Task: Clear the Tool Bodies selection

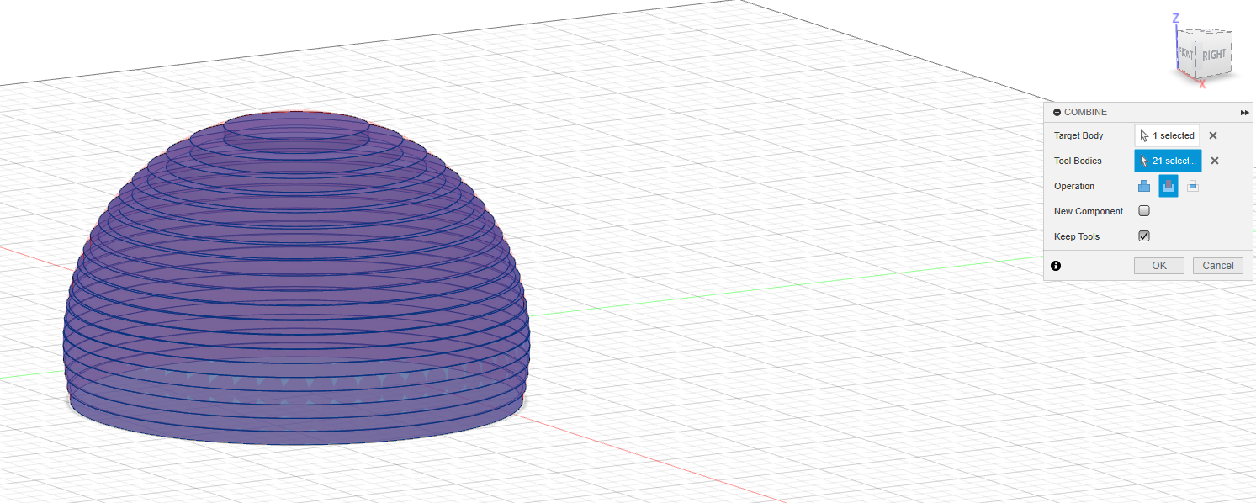Action: coord(1215,161)
